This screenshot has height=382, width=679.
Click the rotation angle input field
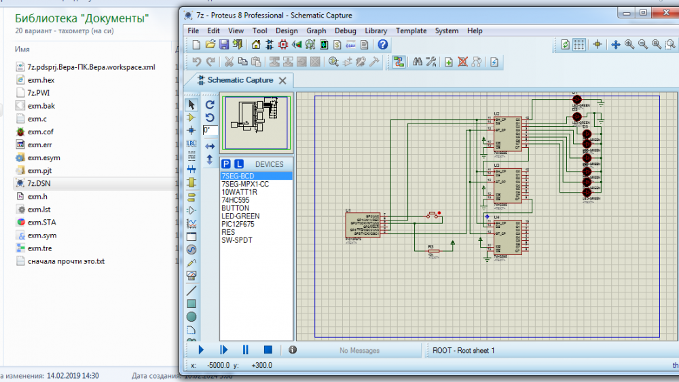[210, 130]
